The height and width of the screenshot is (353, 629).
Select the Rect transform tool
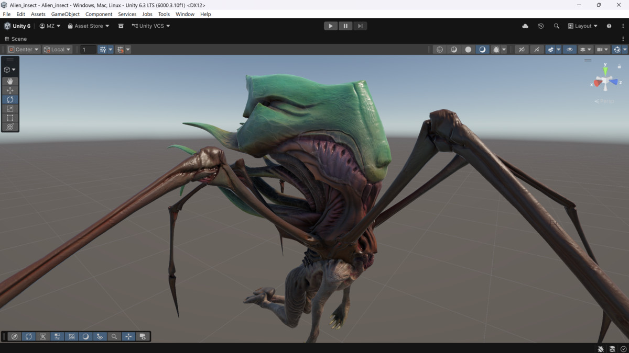click(x=10, y=117)
